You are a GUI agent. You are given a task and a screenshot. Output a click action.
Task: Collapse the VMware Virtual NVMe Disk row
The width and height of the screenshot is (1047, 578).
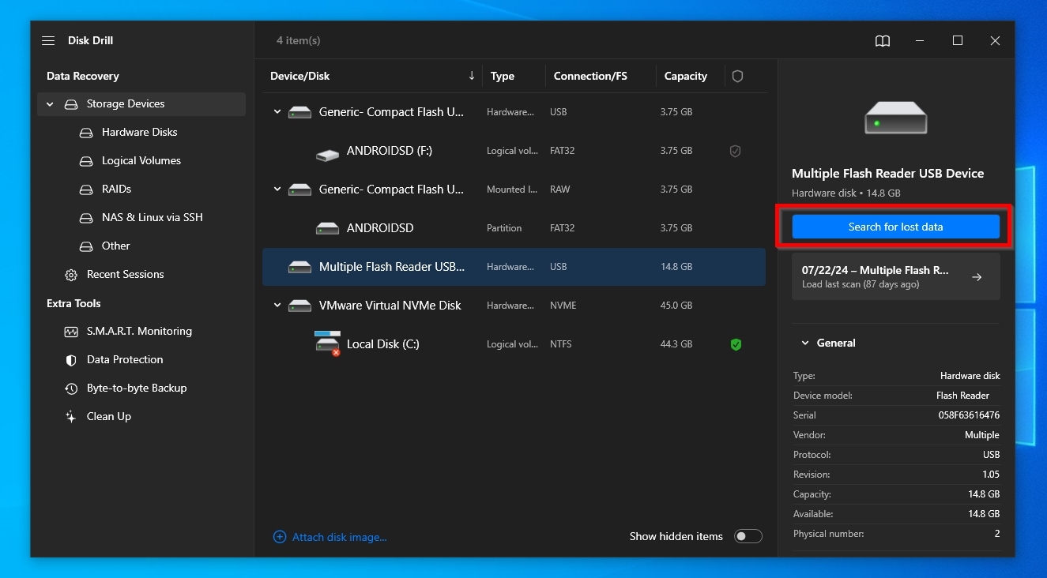(277, 306)
